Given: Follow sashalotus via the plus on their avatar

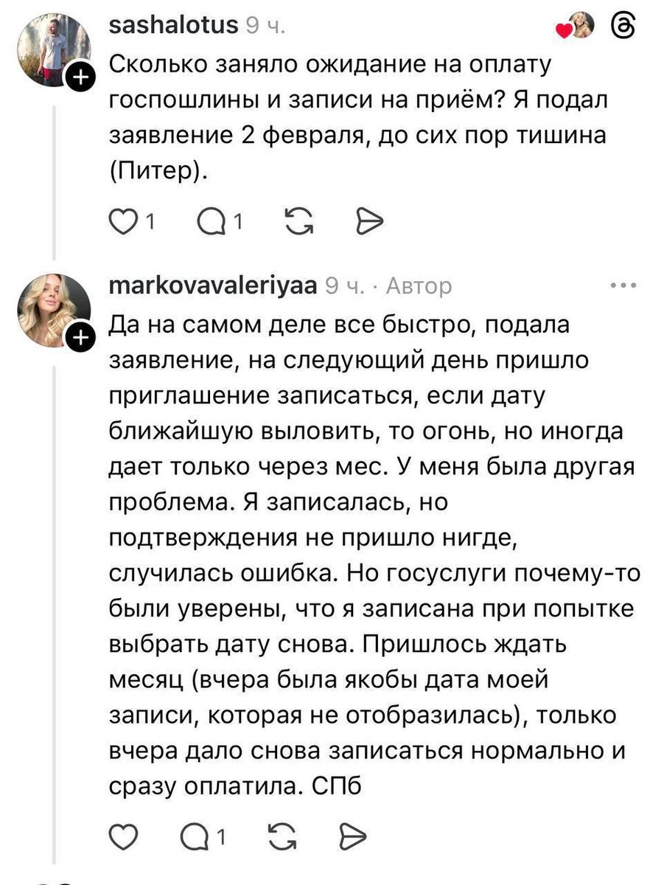Looking at the screenshot, I should pos(81,76).
